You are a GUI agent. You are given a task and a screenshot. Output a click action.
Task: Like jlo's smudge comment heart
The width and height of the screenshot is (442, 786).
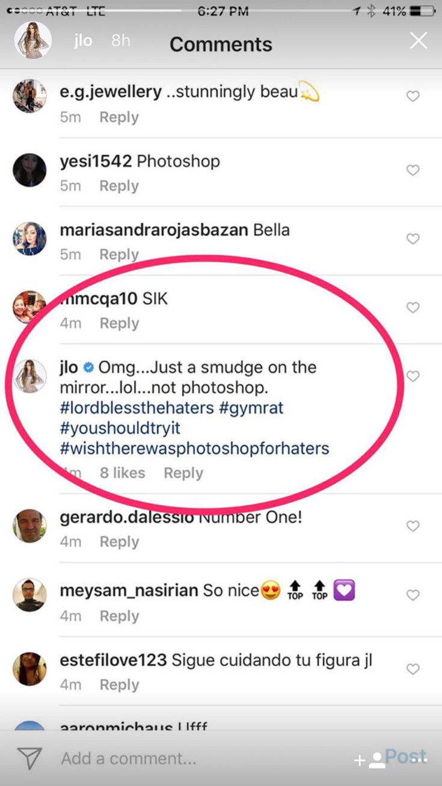pos(413,376)
